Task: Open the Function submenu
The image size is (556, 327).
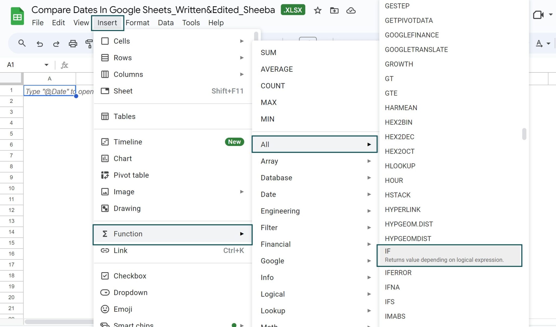Action: coord(173,234)
